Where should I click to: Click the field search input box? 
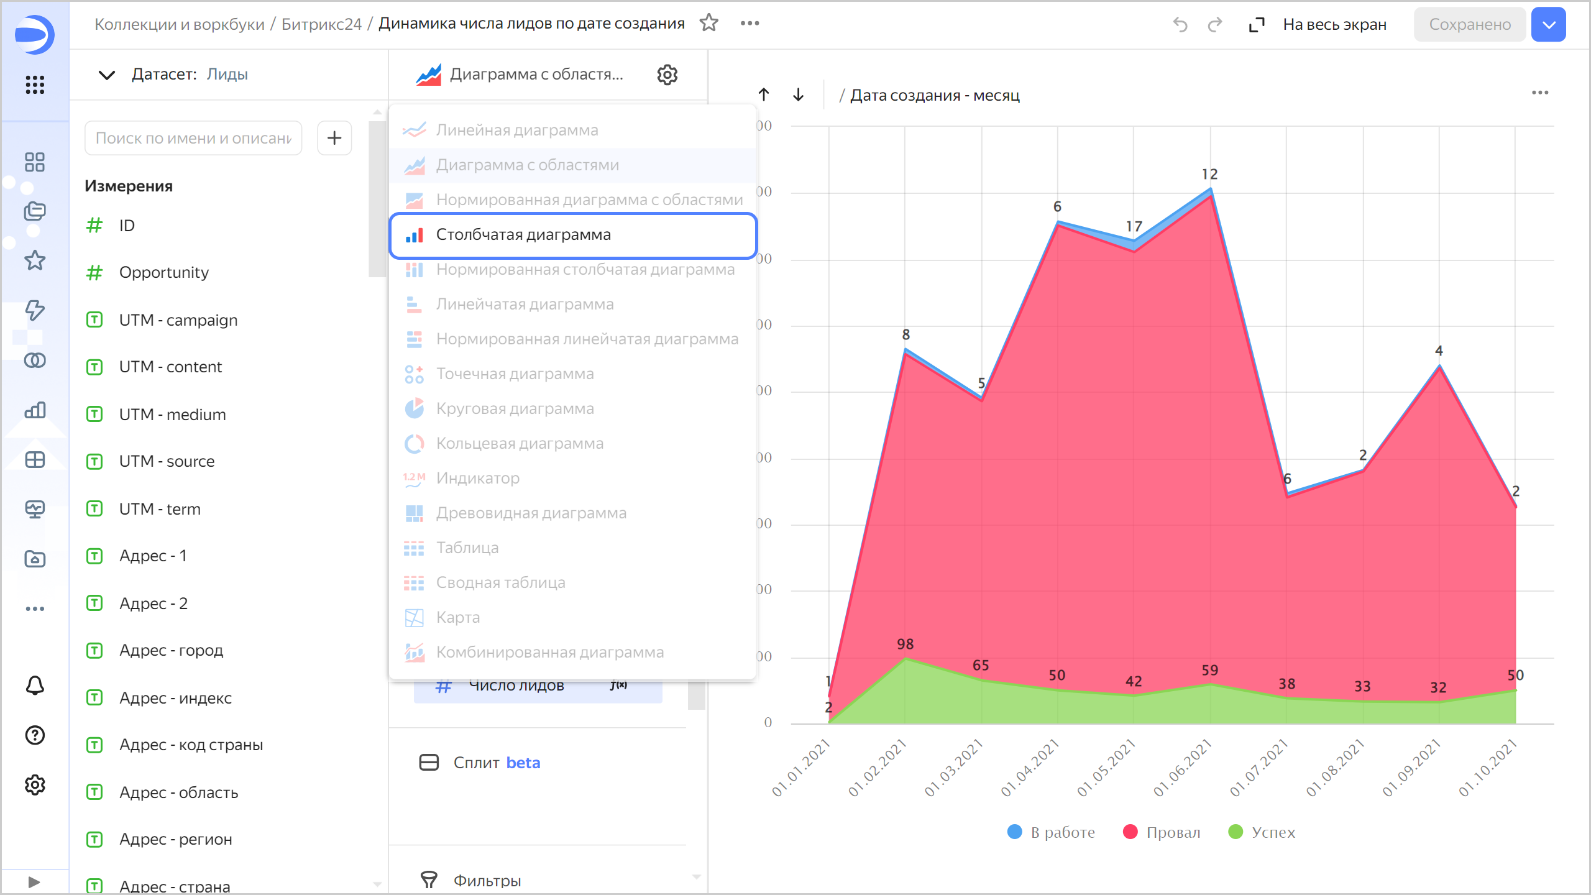(193, 138)
